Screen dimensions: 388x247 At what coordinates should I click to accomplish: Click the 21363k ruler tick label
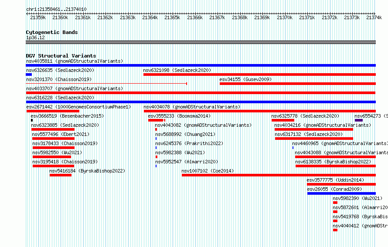[128, 17]
